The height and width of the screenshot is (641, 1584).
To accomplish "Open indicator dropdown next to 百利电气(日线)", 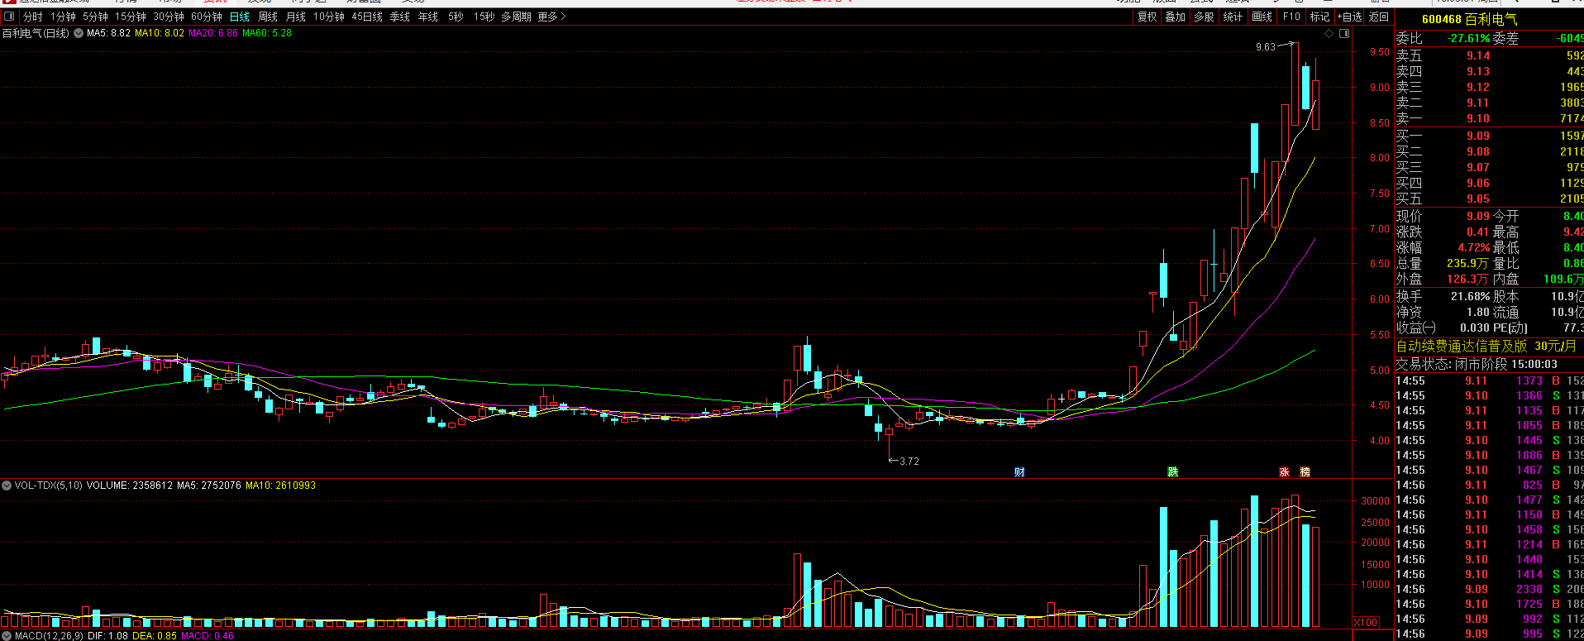I will coord(79,33).
